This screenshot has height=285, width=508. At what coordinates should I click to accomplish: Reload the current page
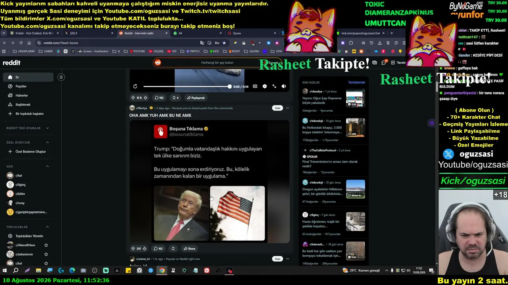(x=21, y=43)
